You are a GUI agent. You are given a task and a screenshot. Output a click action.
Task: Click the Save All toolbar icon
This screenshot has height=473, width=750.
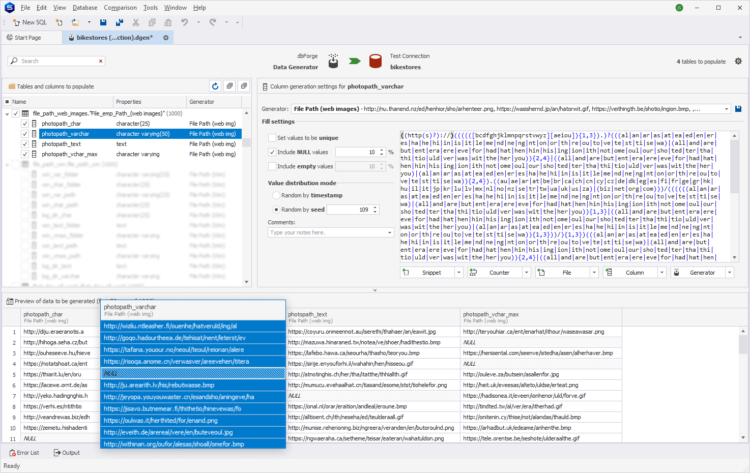coord(120,22)
